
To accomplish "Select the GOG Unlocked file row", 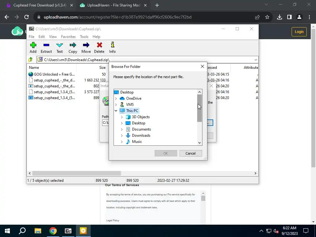I will [52, 74].
